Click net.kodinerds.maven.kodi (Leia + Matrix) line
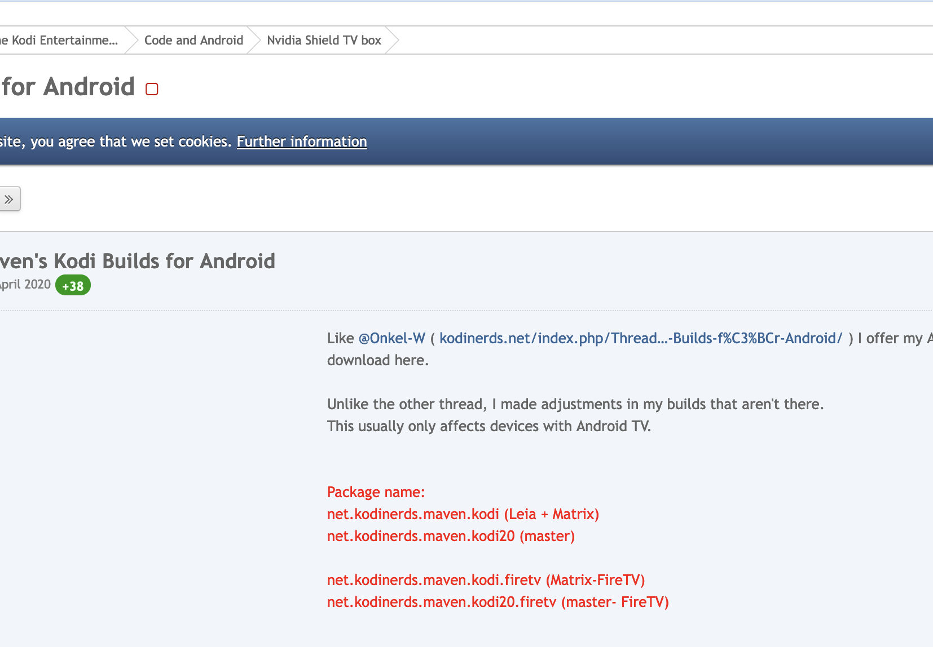The height and width of the screenshot is (647, 933). 463,514
